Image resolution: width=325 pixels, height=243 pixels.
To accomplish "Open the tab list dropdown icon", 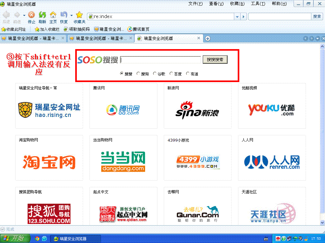I will (317, 39).
